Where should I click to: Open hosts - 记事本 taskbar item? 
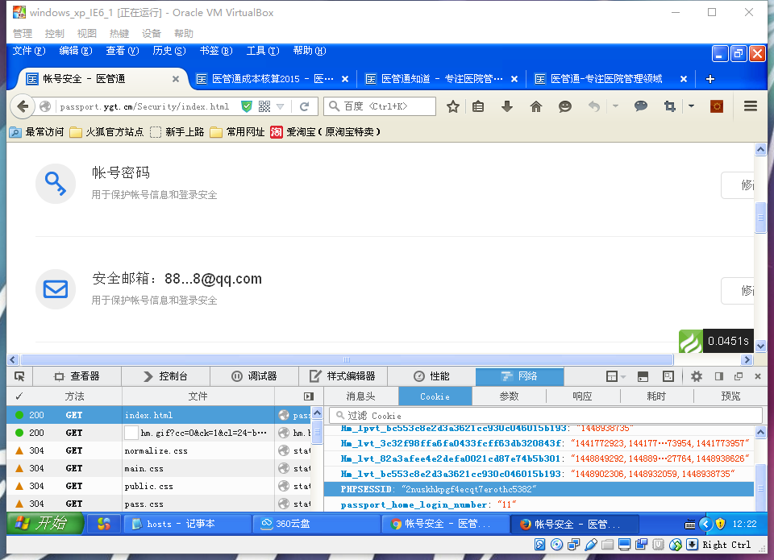tap(188, 524)
